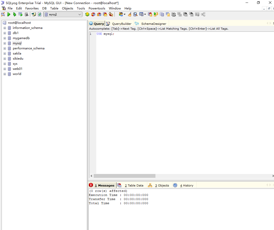Click the two-databases copy icon

(x=162, y=15)
